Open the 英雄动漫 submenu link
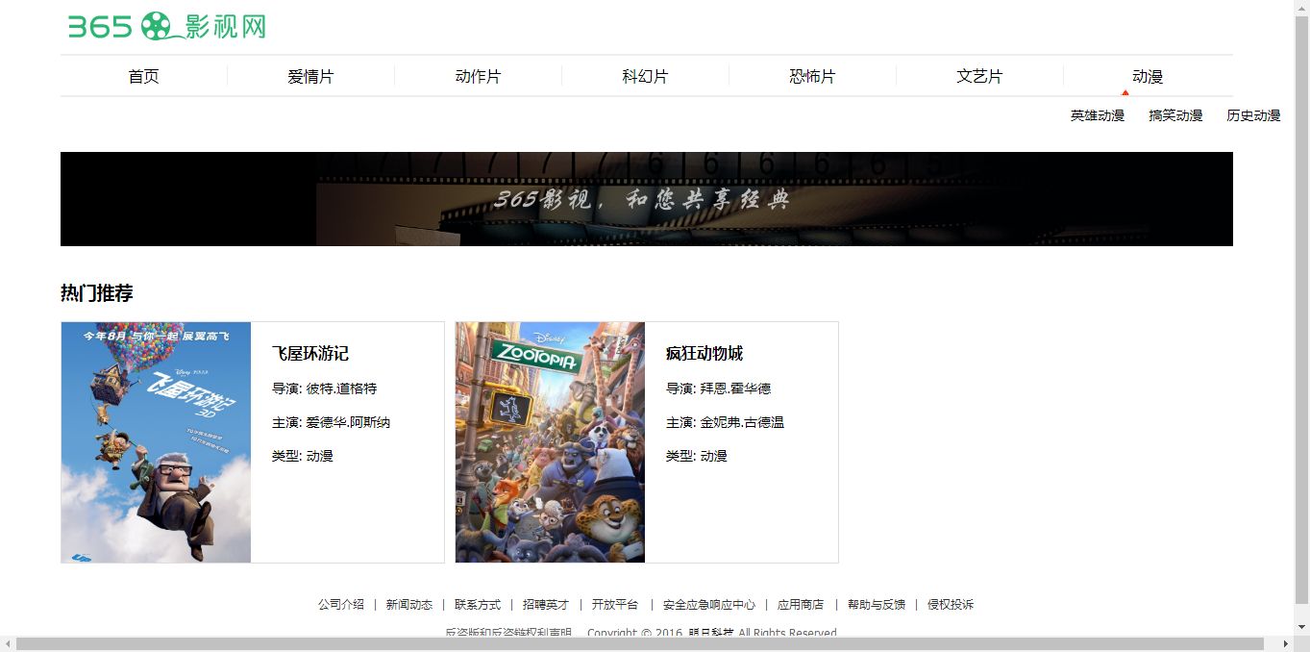Image resolution: width=1310 pixels, height=652 pixels. point(1098,115)
